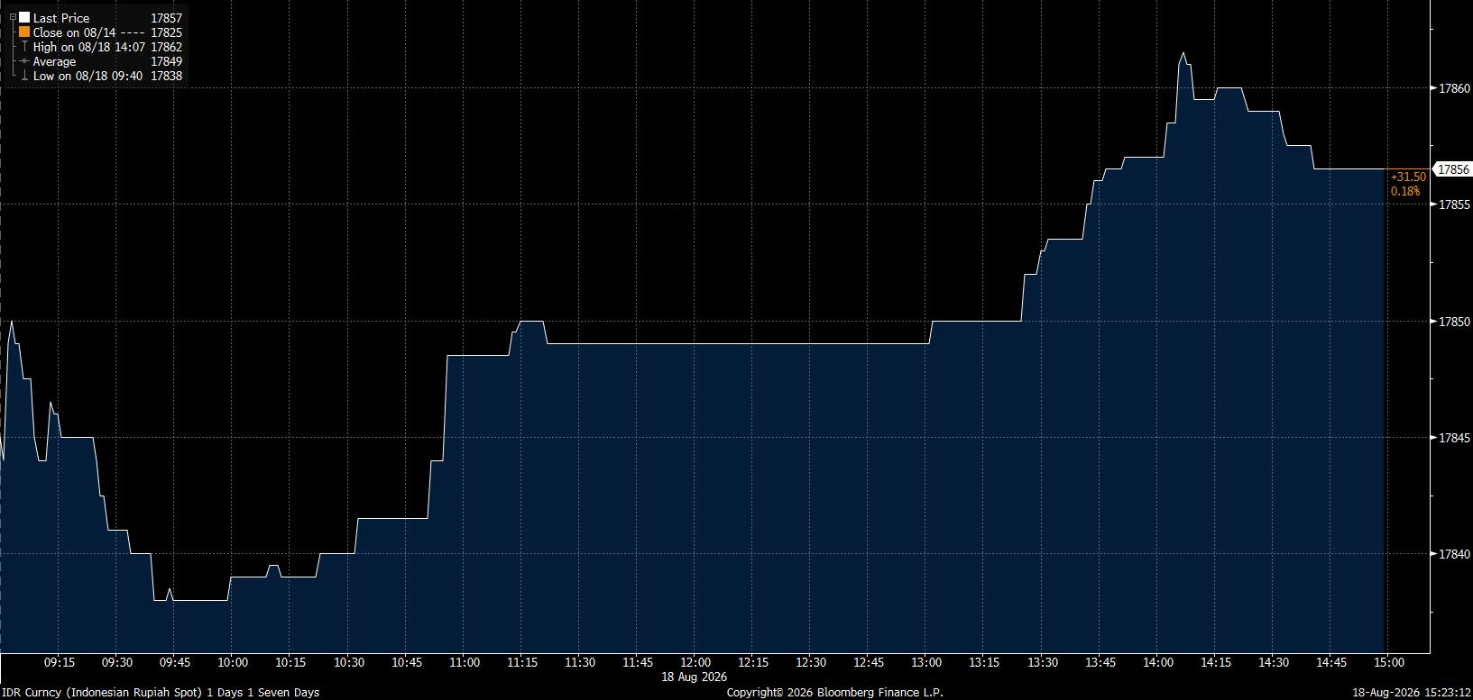Click the 11:45 time axis label
The image size is (1473, 700).
coord(638,663)
